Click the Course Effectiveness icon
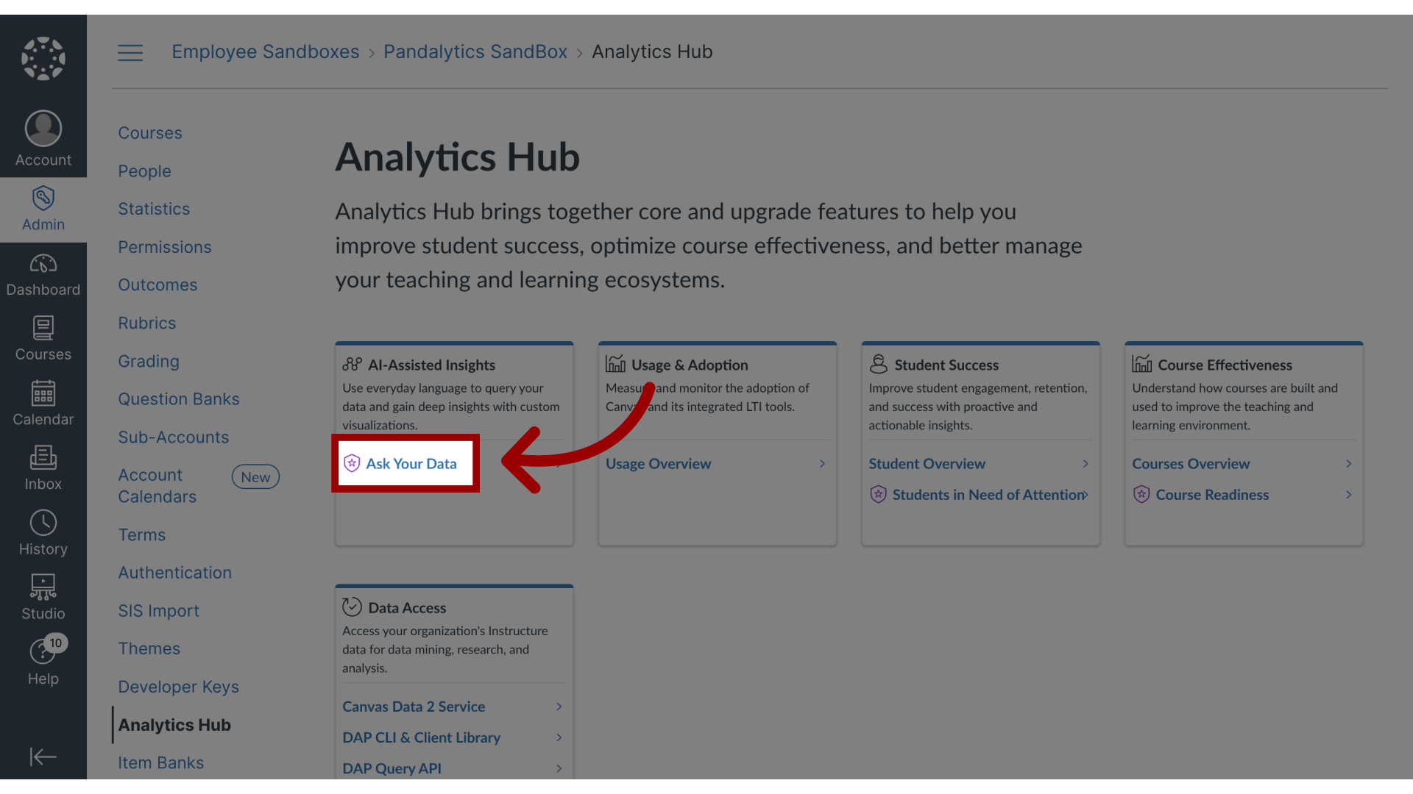The width and height of the screenshot is (1413, 794). click(x=1140, y=364)
